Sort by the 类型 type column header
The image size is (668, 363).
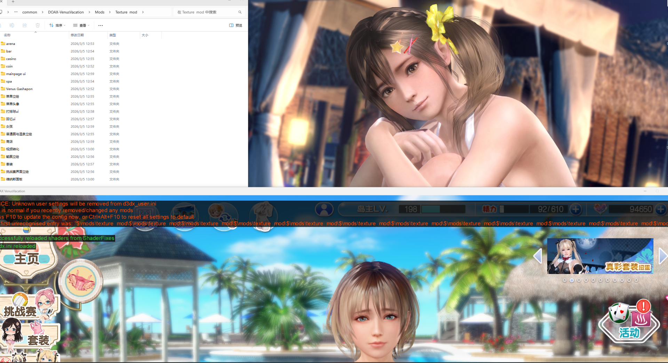[x=124, y=35]
